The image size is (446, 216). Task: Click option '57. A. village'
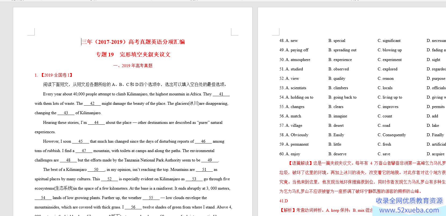coord(291,125)
